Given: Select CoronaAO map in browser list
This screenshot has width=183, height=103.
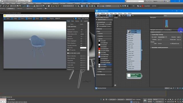Looking at the screenshot, I should click(x=105, y=41).
